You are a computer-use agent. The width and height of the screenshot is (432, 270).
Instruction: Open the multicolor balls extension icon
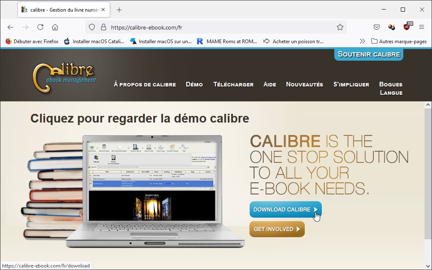point(392,27)
